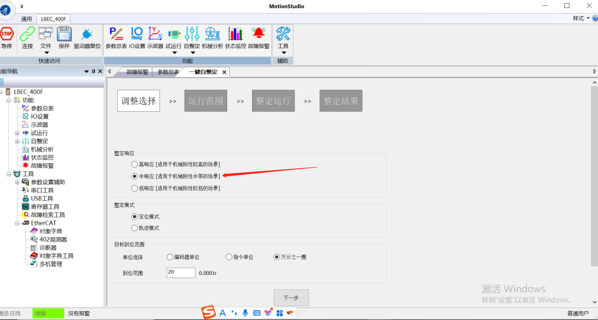Select the 一键自整定 document tab
598x320 pixels.
click(x=203, y=72)
